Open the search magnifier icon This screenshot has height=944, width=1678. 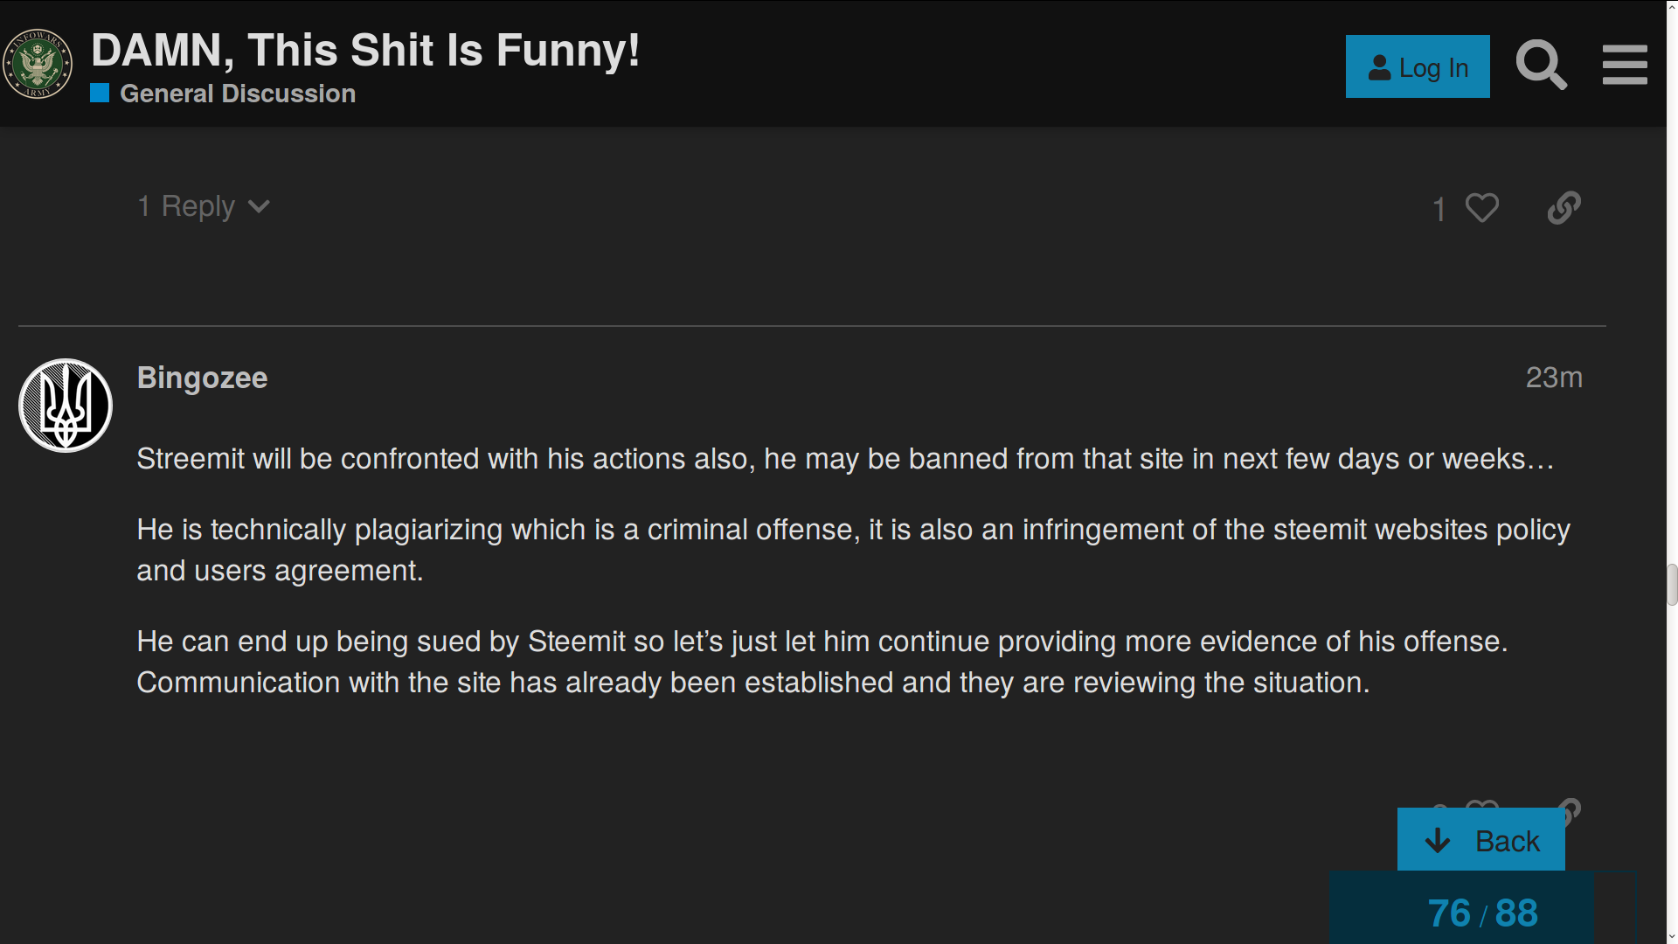(1542, 66)
